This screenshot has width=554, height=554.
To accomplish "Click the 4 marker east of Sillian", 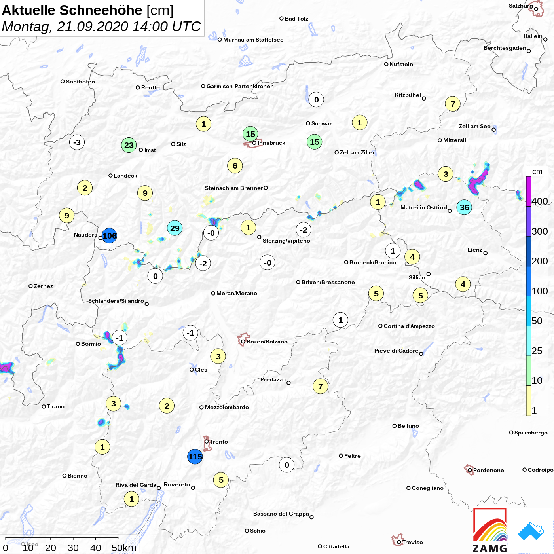I will coord(463,284).
